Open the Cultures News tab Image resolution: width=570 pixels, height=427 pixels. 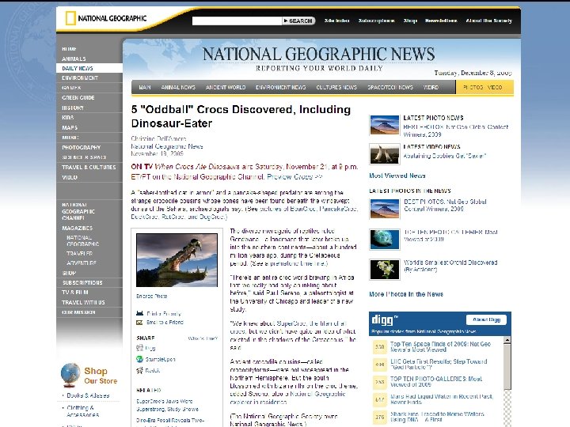click(336, 88)
